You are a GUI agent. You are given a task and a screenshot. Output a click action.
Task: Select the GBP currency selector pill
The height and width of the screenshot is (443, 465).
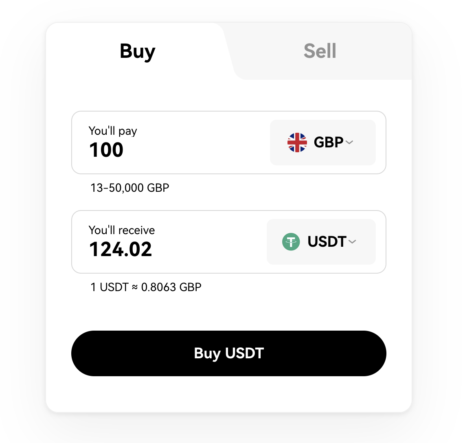pos(323,142)
